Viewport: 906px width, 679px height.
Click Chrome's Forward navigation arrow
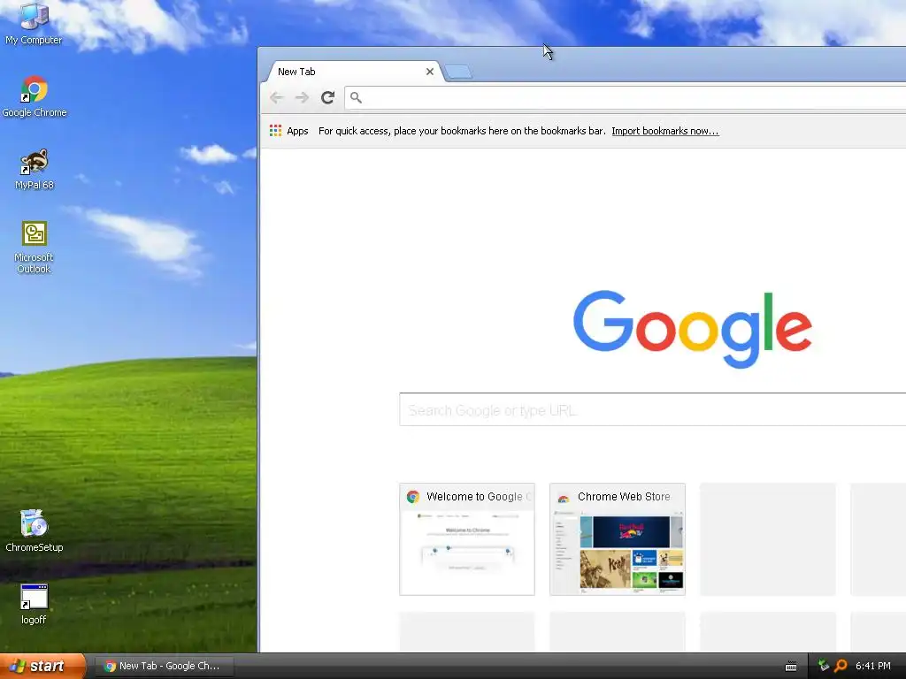click(x=302, y=97)
